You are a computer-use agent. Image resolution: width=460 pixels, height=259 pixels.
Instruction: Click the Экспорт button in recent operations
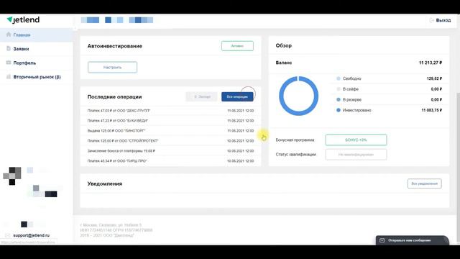point(201,96)
